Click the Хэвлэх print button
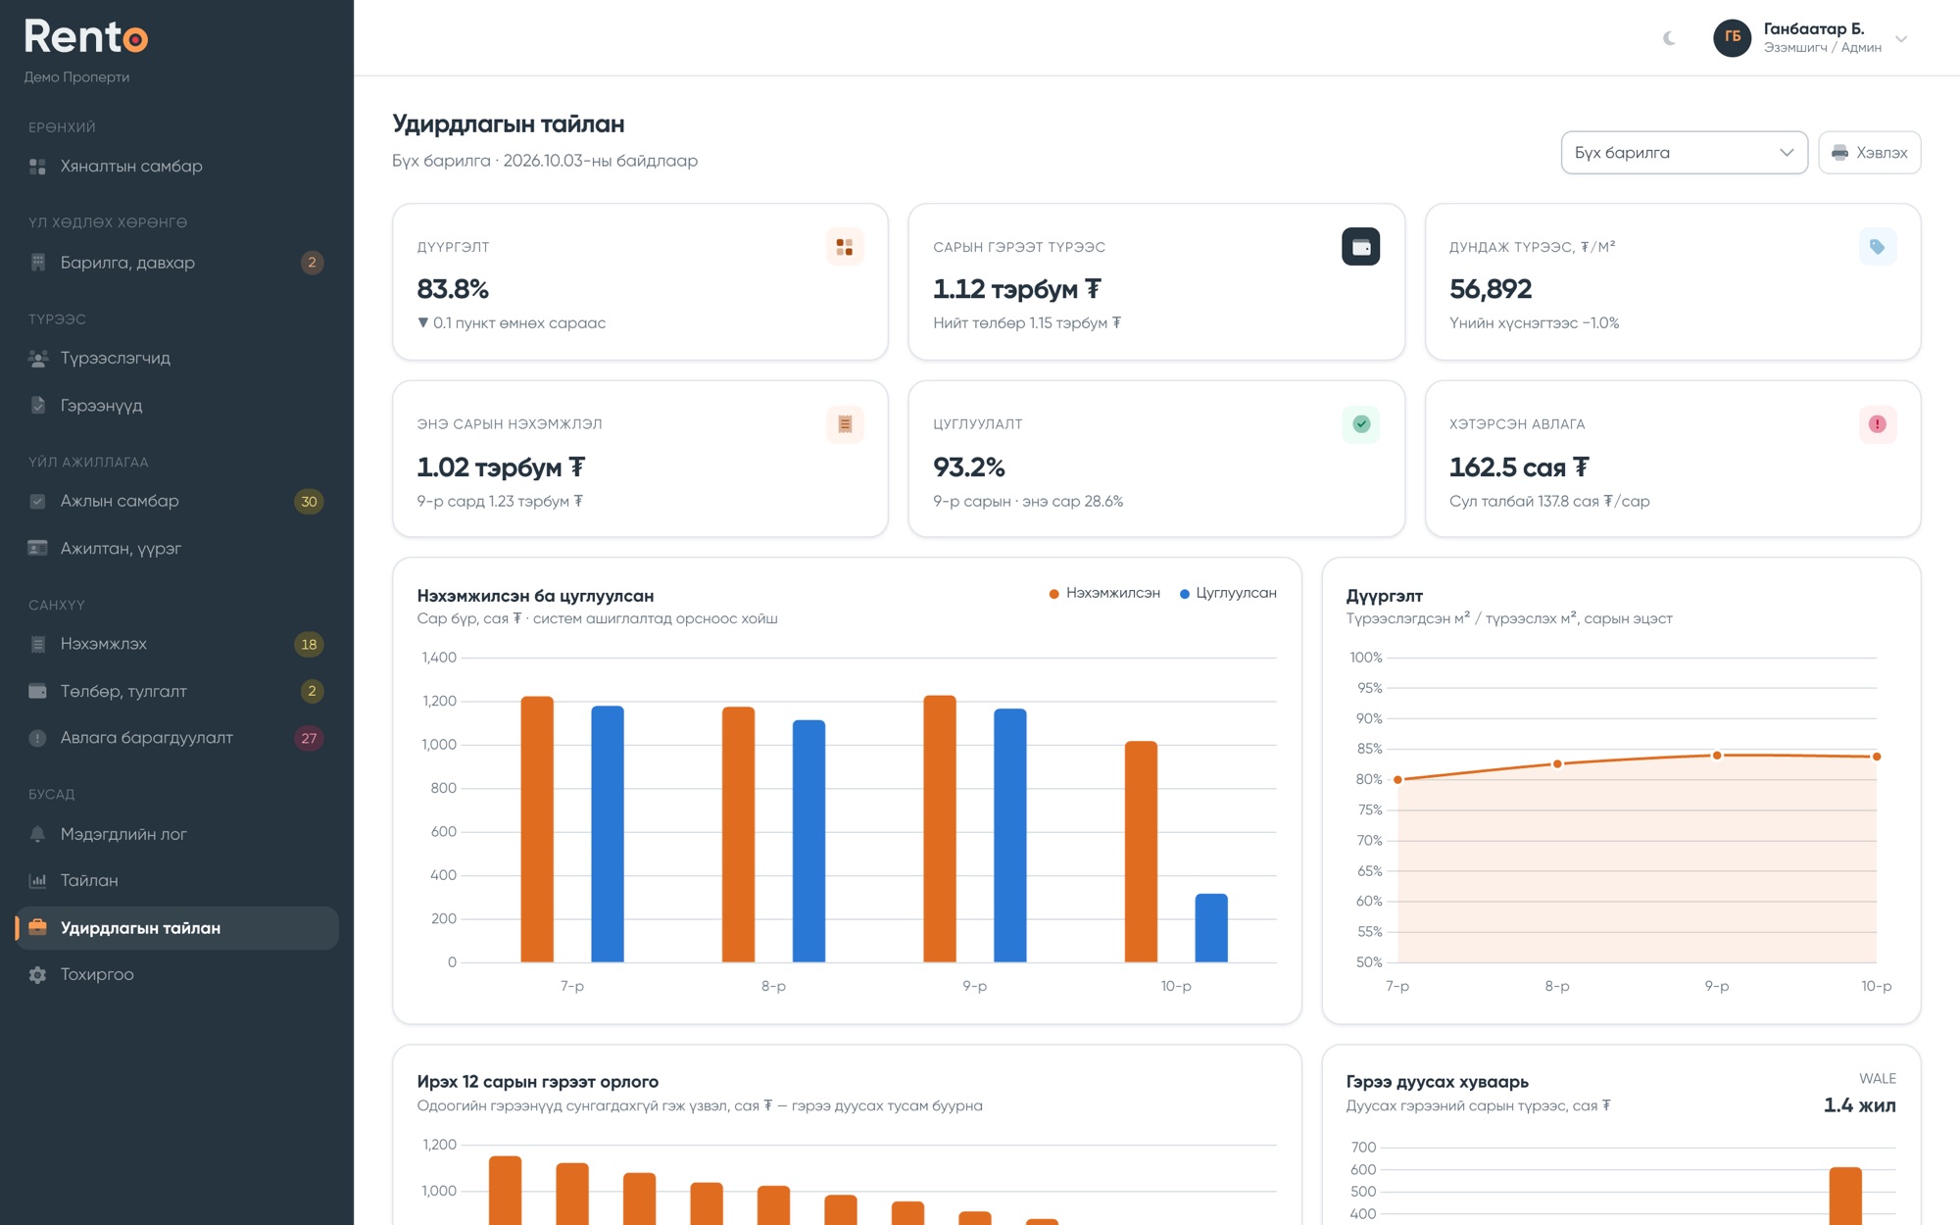1960x1225 pixels. click(x=1869, y=153)
